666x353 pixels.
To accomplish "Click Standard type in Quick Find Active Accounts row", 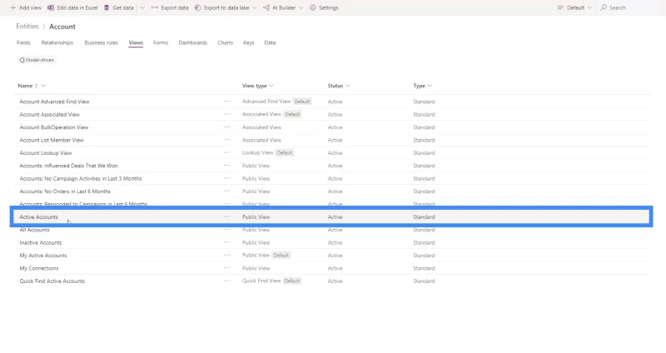I will tap(424, 281).
